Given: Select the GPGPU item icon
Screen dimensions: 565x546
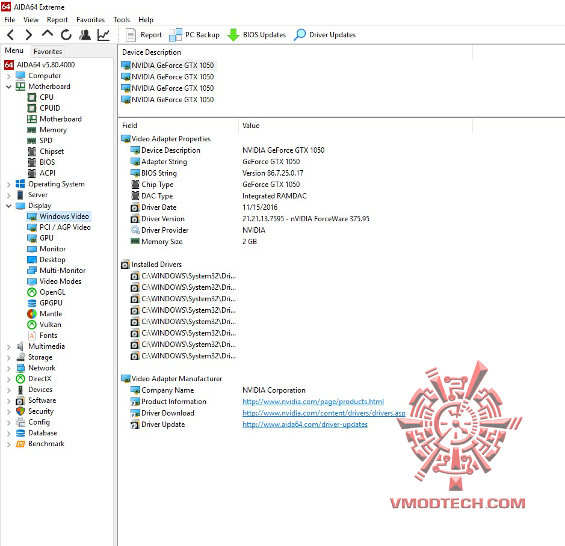Looking at the screenshot, I should 32,303.
